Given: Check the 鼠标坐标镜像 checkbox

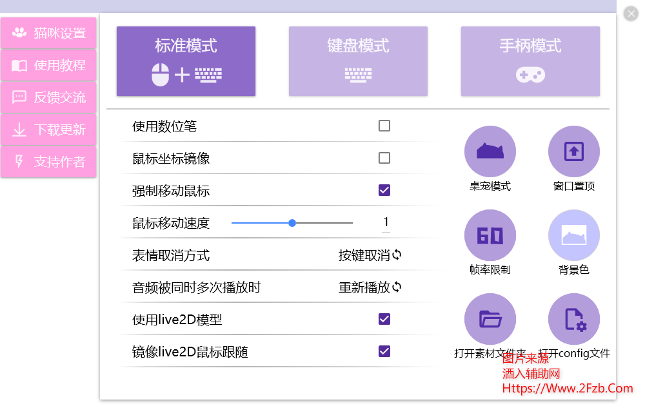Looking at the screenshot, I should coord(384,158).
